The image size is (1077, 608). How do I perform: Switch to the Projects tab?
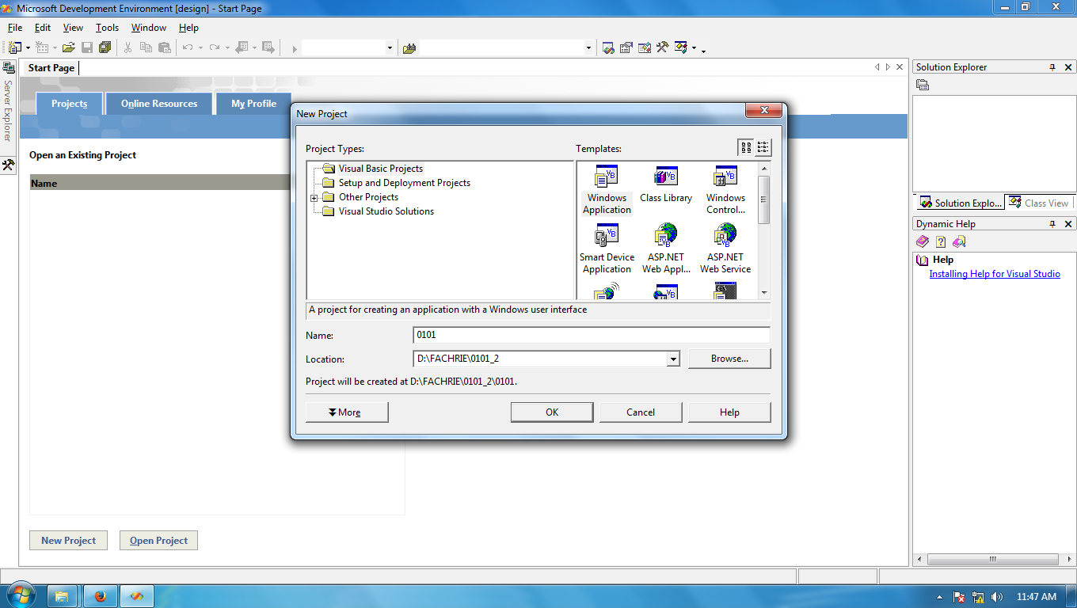click(x=70, y=104)
